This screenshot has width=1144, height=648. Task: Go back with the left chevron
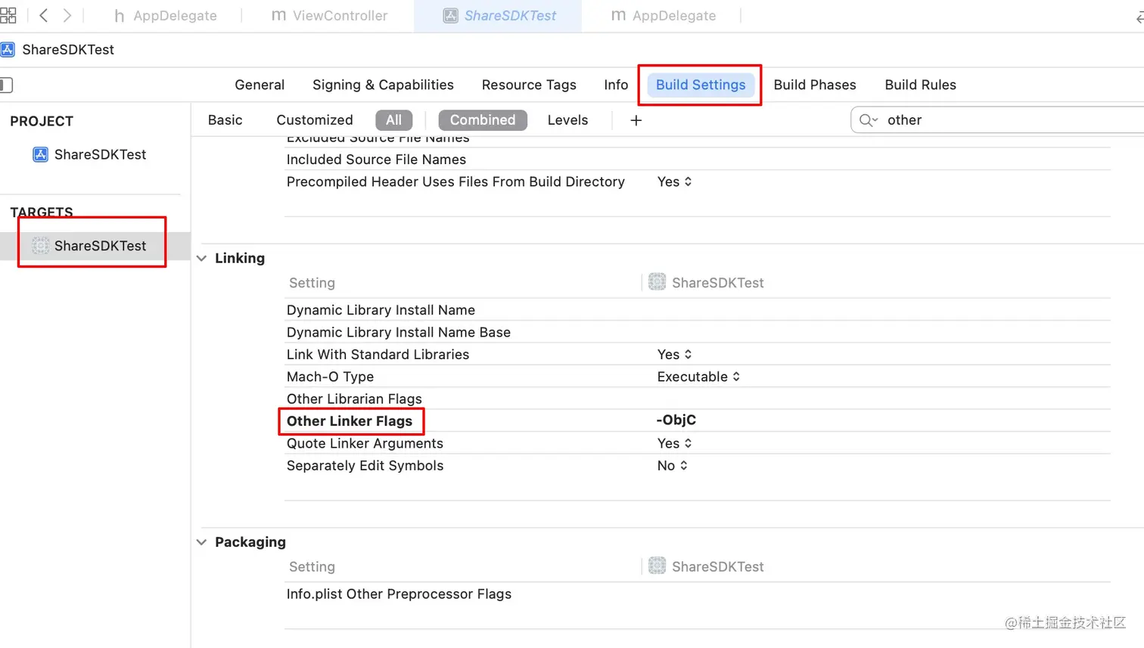[x=44, y=15]
